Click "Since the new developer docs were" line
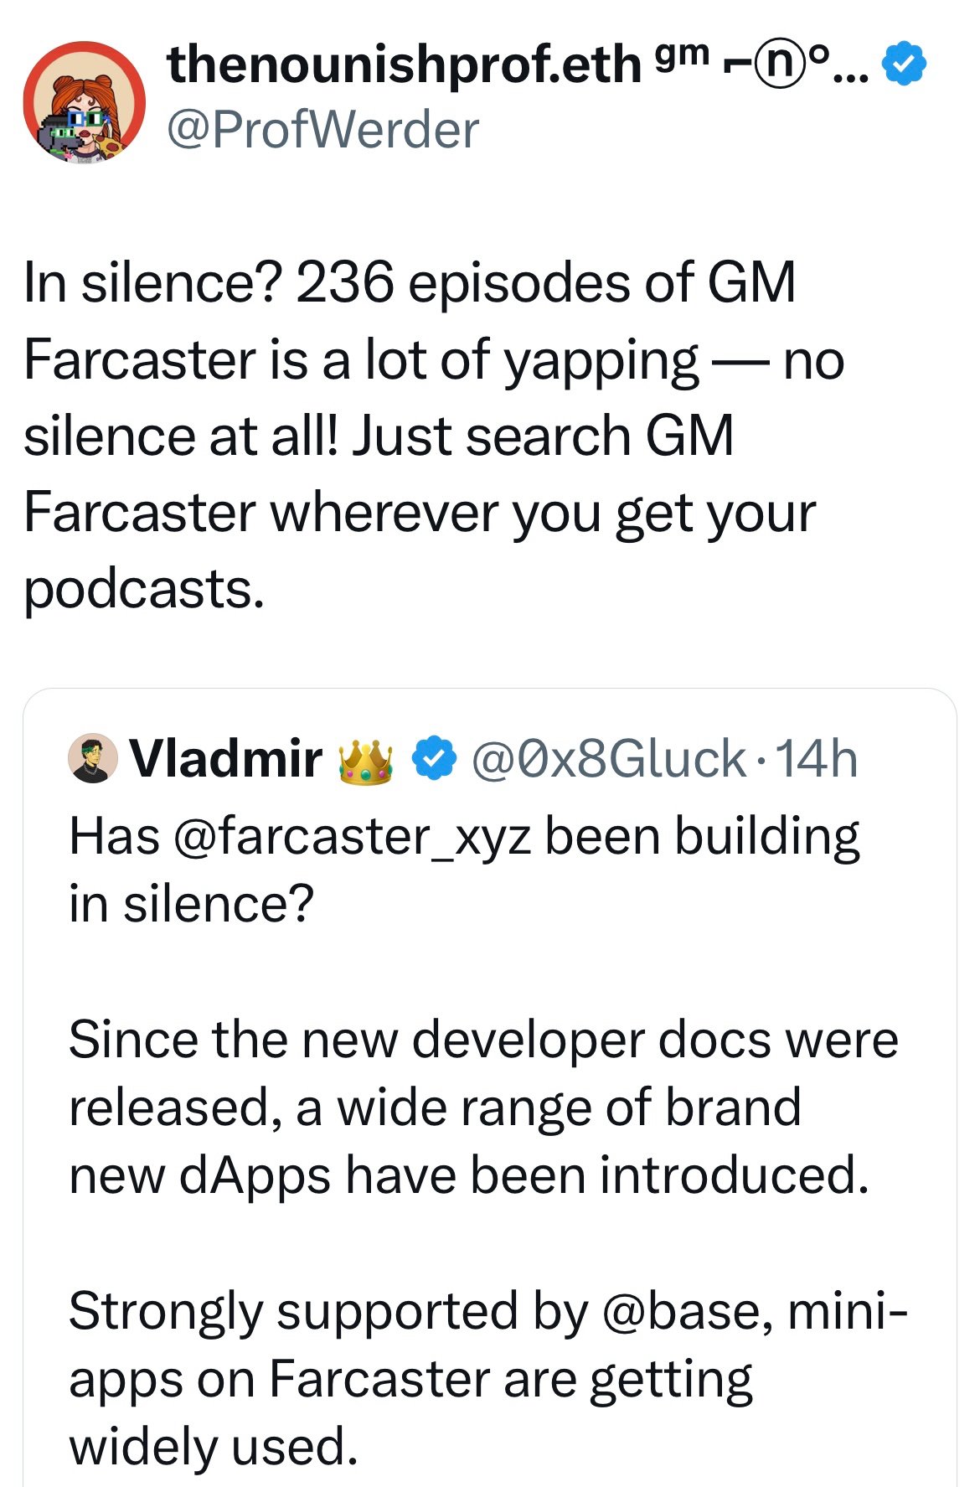Viewport: 980px width, 1487px height. tap(483, 1040)
